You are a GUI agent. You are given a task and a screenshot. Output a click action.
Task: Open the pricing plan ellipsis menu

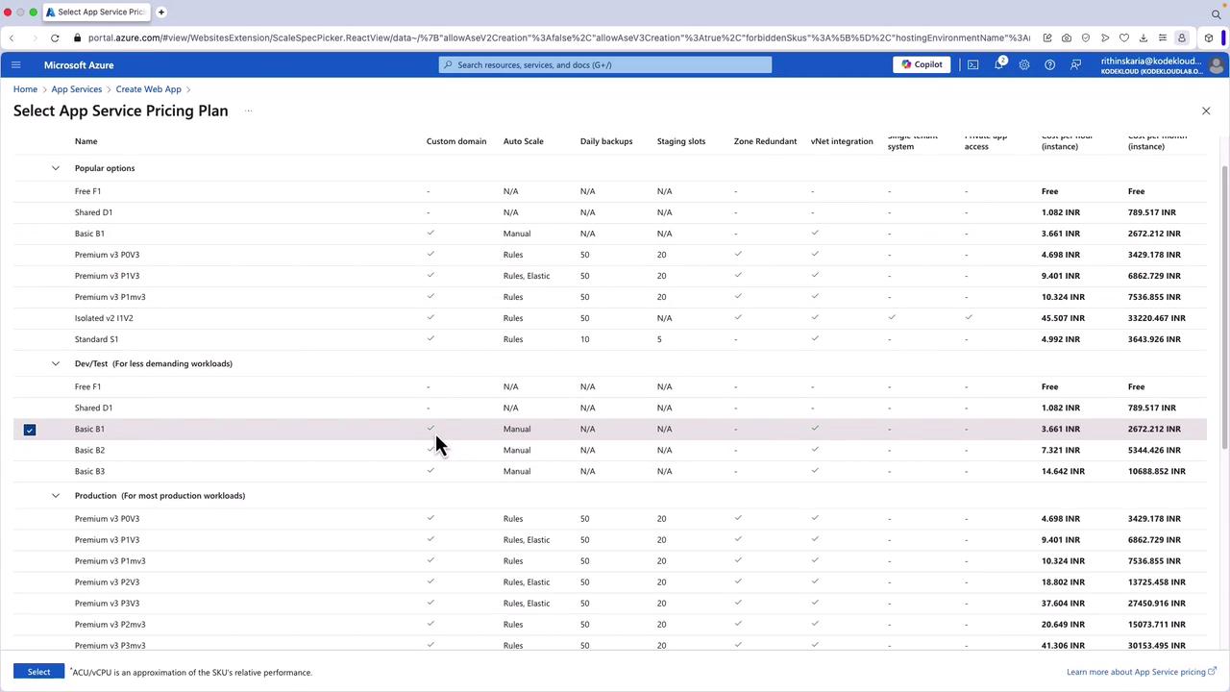[x=248, y=111]
